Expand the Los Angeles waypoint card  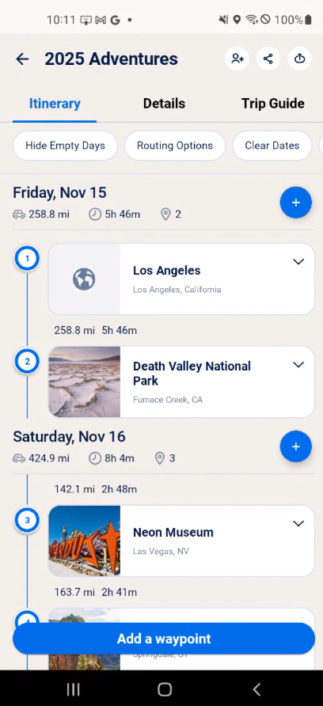click(298, 262)
